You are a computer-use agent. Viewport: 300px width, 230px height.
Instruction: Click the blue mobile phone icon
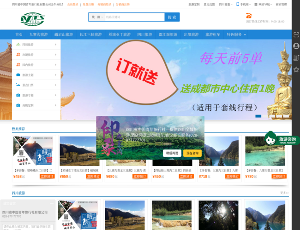click(237, 4)
